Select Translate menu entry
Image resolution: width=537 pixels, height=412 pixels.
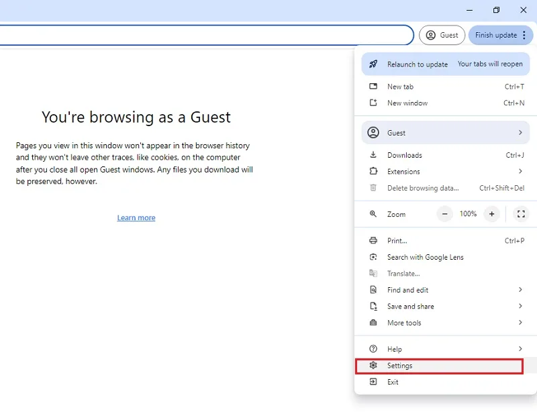[446, 273]
